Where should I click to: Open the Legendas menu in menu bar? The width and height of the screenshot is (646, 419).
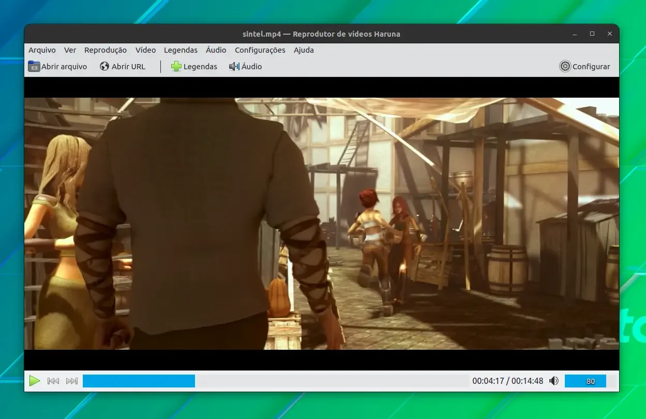pos(181,50)
